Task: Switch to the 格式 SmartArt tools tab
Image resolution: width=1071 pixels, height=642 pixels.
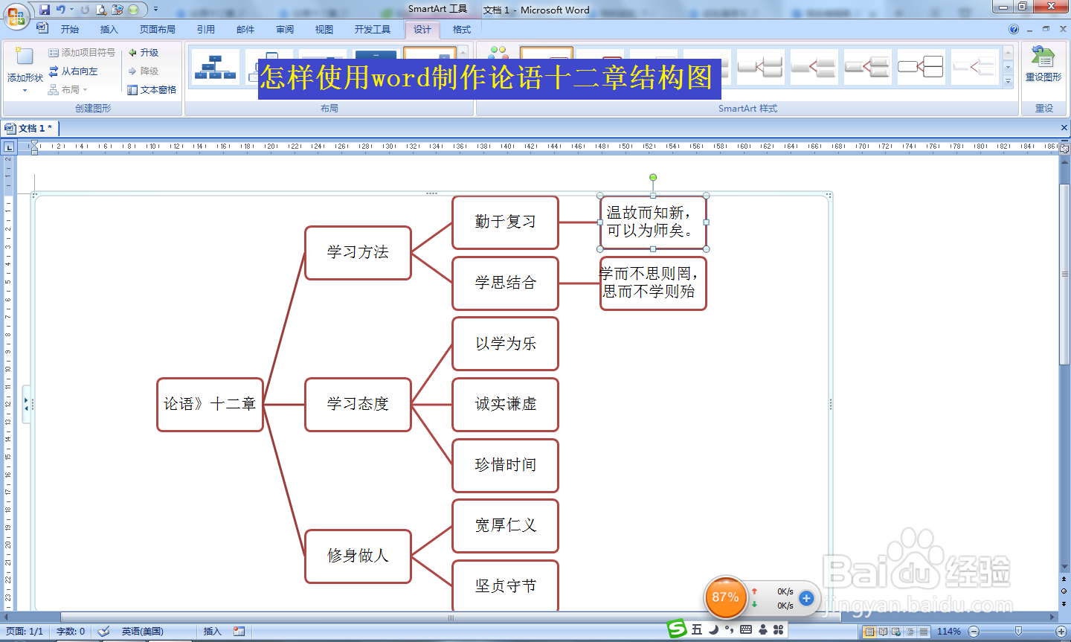Action: click(x=461, y=29)
